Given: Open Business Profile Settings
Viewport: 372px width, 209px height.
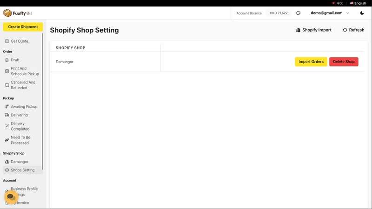Looking at the screenshot, I should [24, 191].
